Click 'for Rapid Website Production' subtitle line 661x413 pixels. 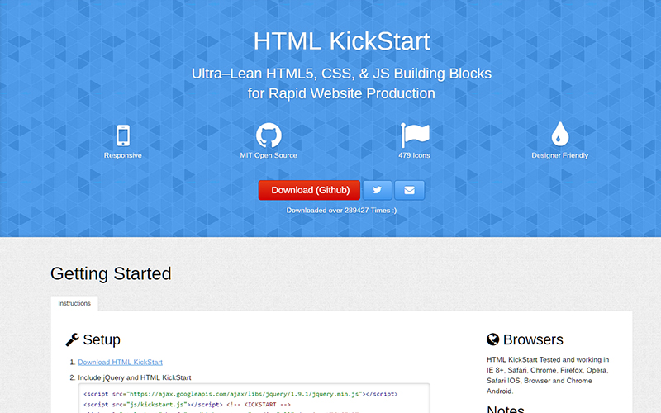pyautogui.click(x=341, y=93)
